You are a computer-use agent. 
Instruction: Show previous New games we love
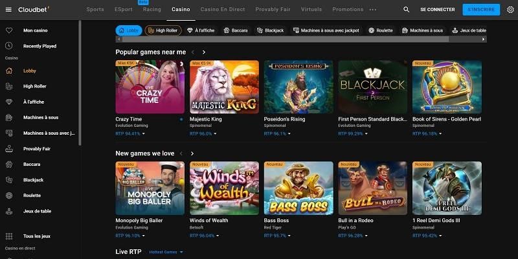click(x=181, y=153)
